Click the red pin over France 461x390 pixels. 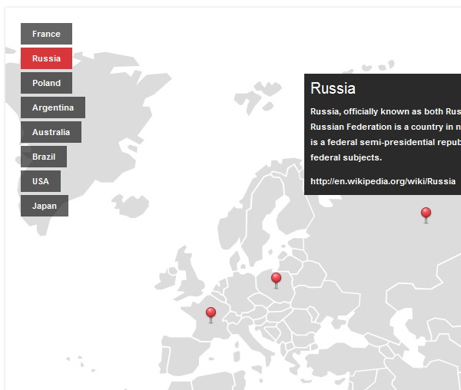point(211,313)
